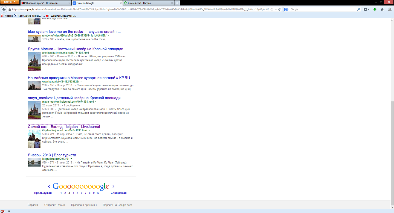Click the 'Следующая' pagination link
The image size is (394, 213).
(x=118, y=193)
